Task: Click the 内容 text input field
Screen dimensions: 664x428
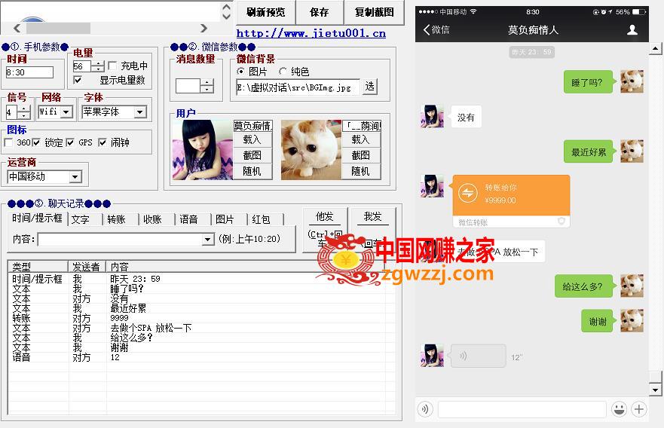Action: point(120,240)
